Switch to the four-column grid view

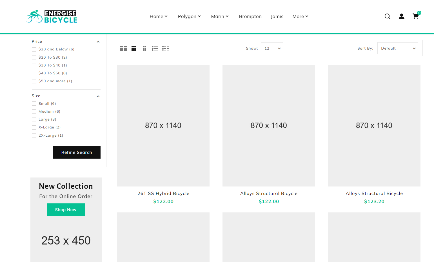123,48
